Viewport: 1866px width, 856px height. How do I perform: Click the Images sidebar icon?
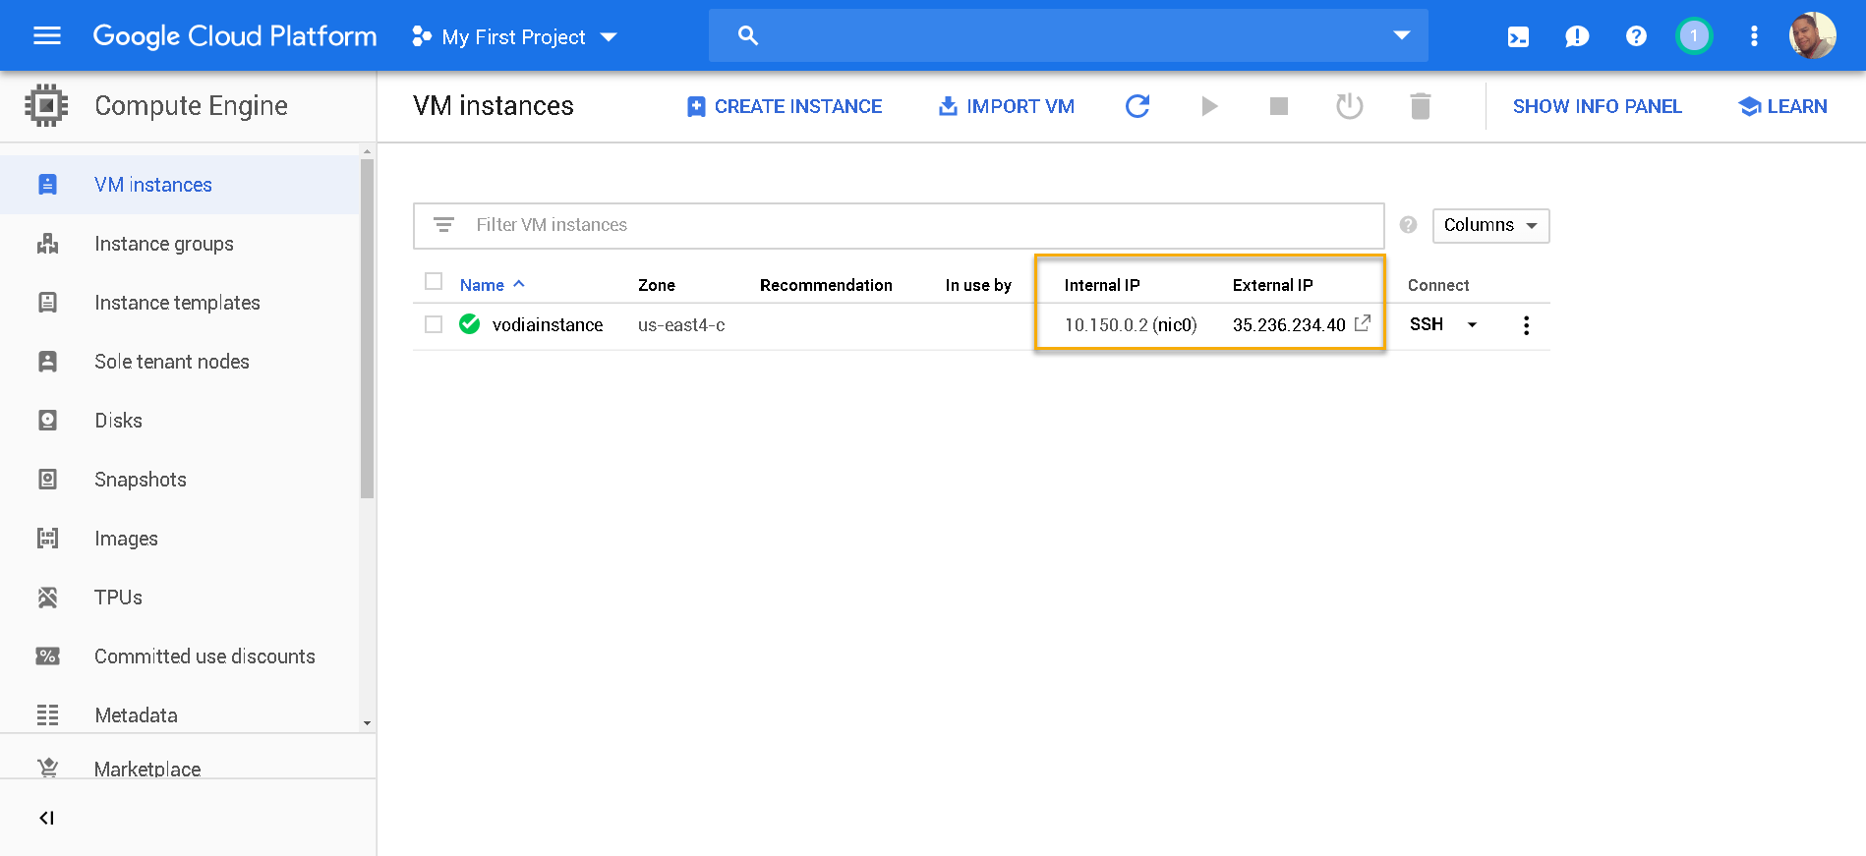[x=47, y=539]
